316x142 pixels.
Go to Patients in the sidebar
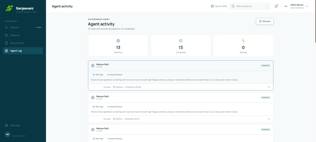[23, 35]
